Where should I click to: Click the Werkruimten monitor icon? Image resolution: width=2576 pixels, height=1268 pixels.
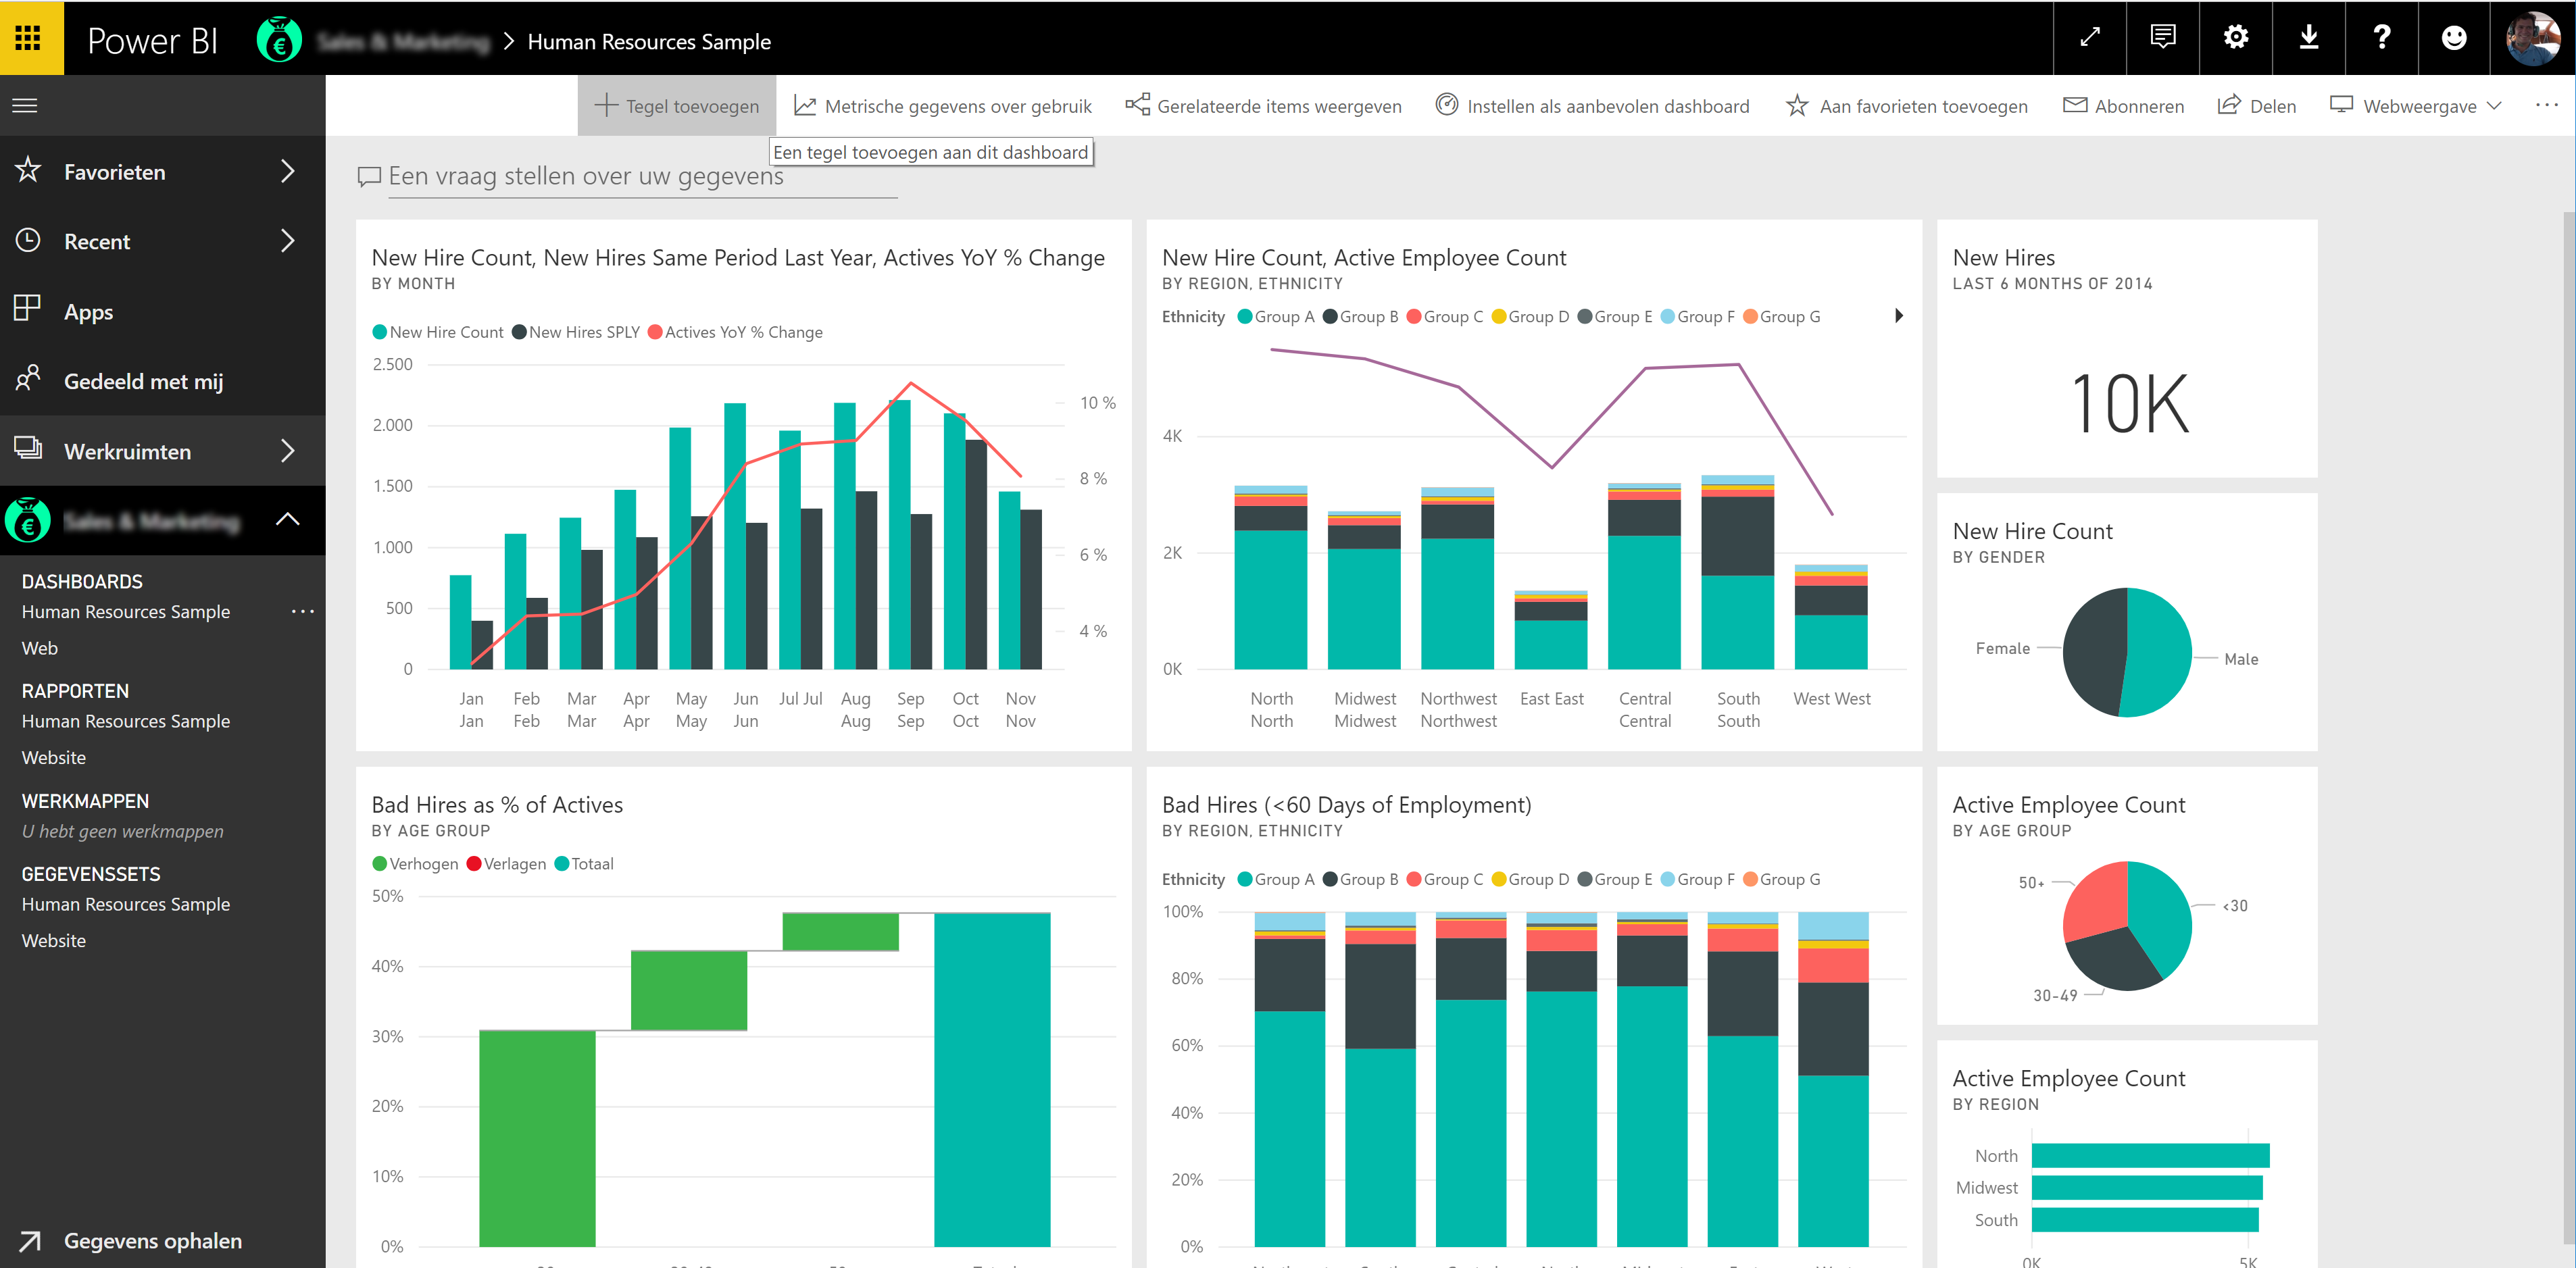click(28, 448)
